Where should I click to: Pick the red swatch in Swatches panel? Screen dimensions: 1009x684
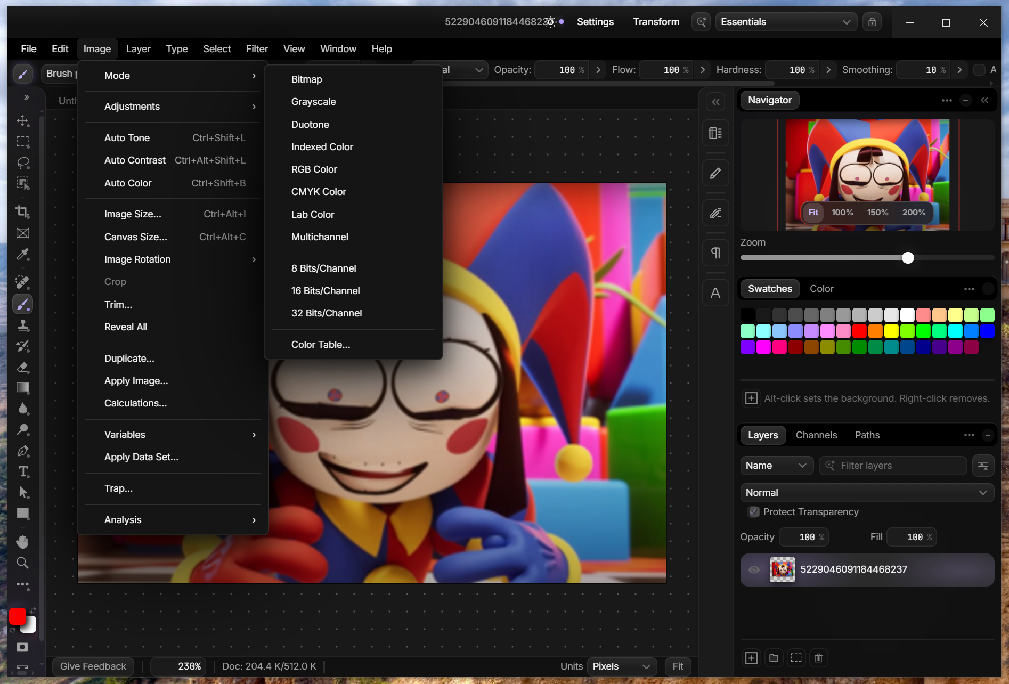tap(859, 331)
